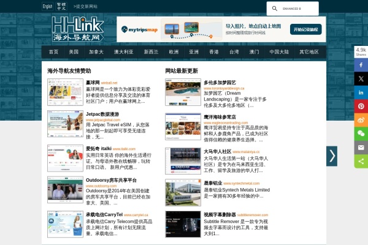
Task: Click the 视频字幕删除器 title link
Action: pyautogui.click(x=220, y=215)
